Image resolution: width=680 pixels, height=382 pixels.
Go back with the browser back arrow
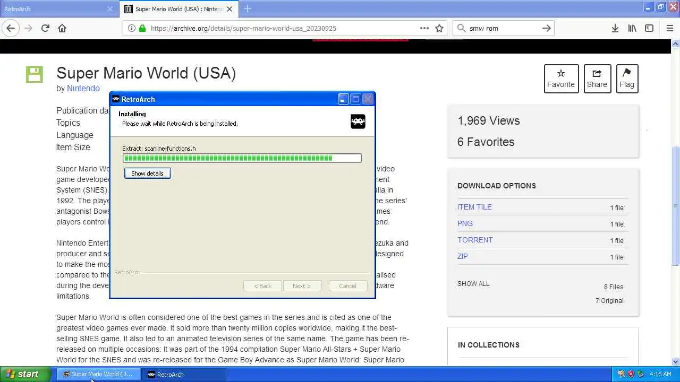tap(11, 28)
